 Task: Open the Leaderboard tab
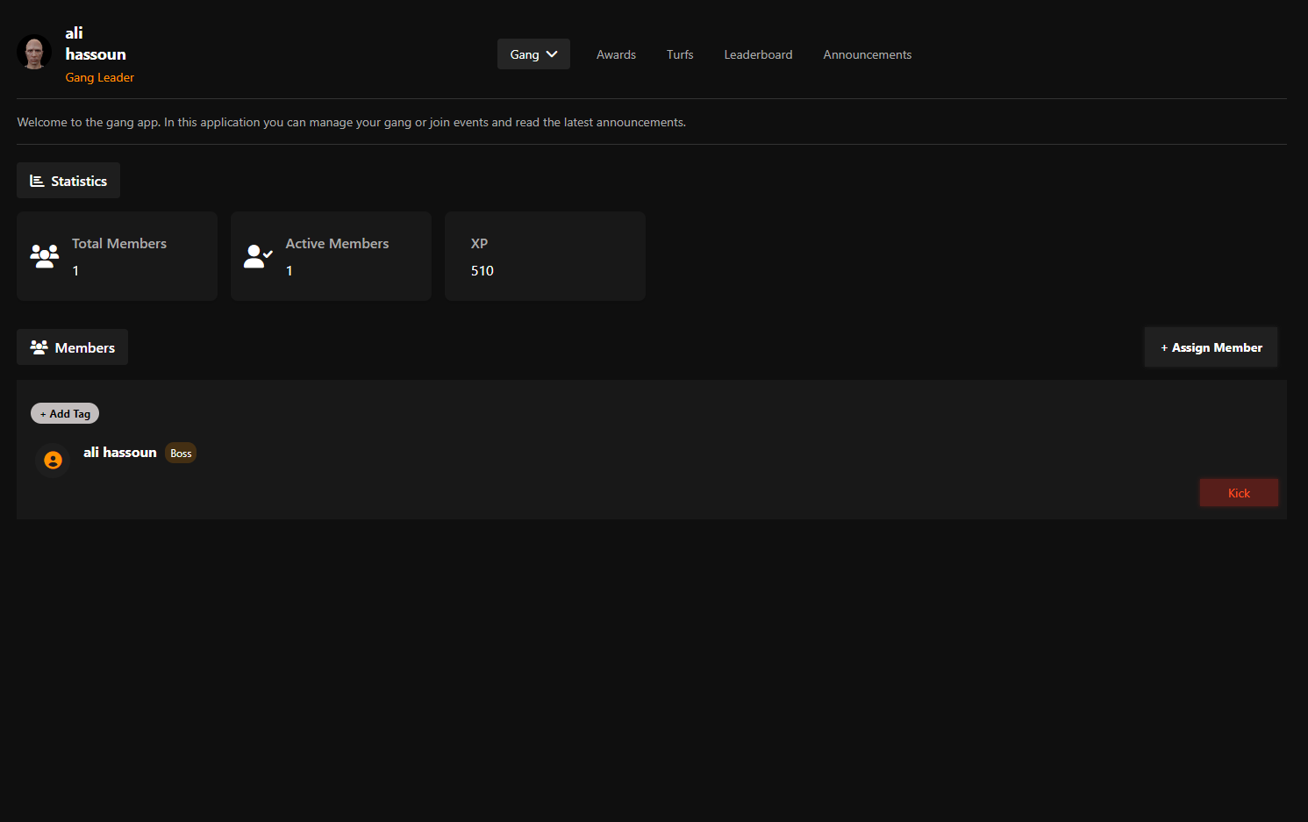[x=758, y=54]
